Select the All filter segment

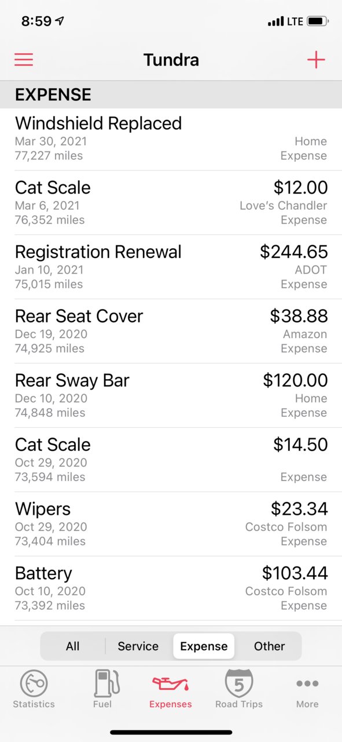coord(73,646)
